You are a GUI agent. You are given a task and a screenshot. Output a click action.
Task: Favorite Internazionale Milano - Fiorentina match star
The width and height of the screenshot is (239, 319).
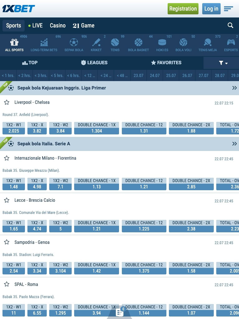pos(7,158)
